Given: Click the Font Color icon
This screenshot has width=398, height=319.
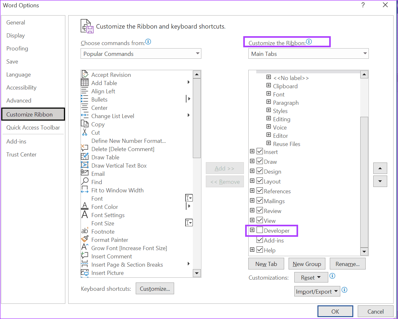Looking at the screenshot, I should pos(85,207).
